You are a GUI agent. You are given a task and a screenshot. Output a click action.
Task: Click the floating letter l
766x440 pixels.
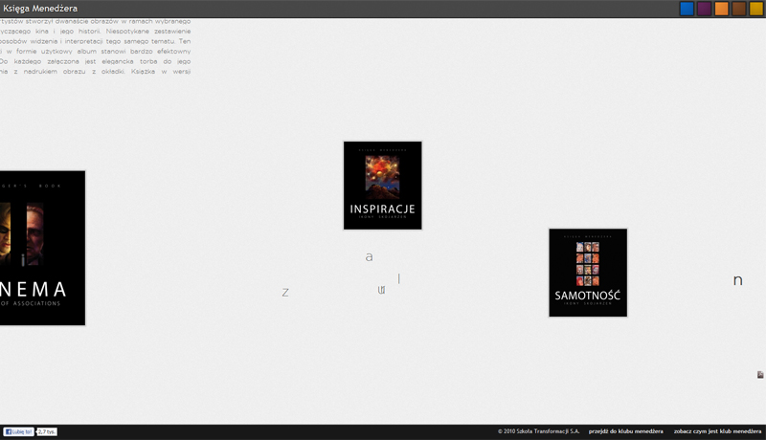(398, 278)
